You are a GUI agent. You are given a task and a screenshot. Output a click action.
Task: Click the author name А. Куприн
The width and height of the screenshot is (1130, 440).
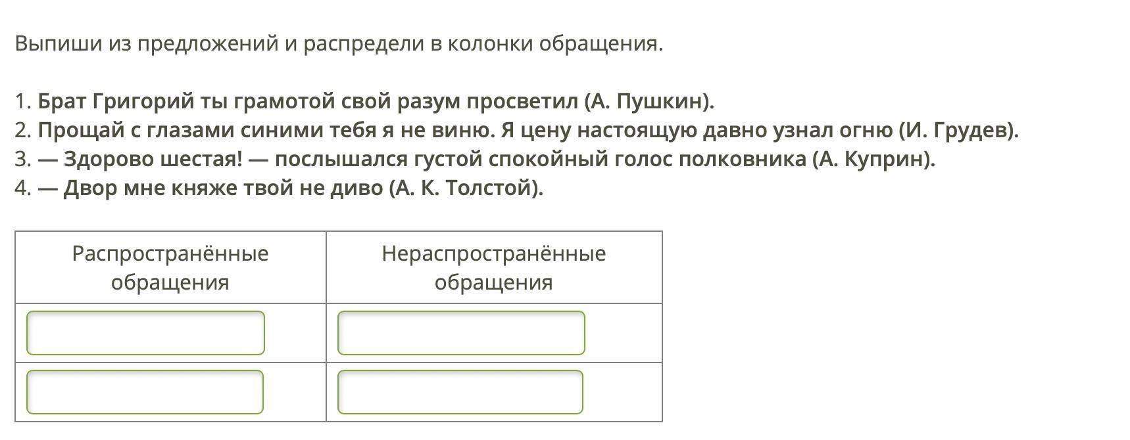point(874,160)
